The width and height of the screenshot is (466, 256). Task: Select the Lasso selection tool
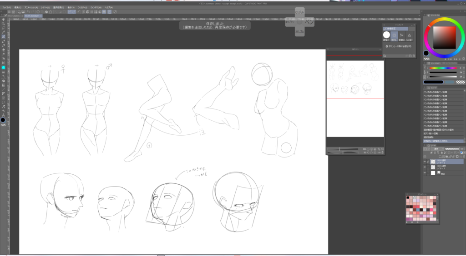point(3,28)
